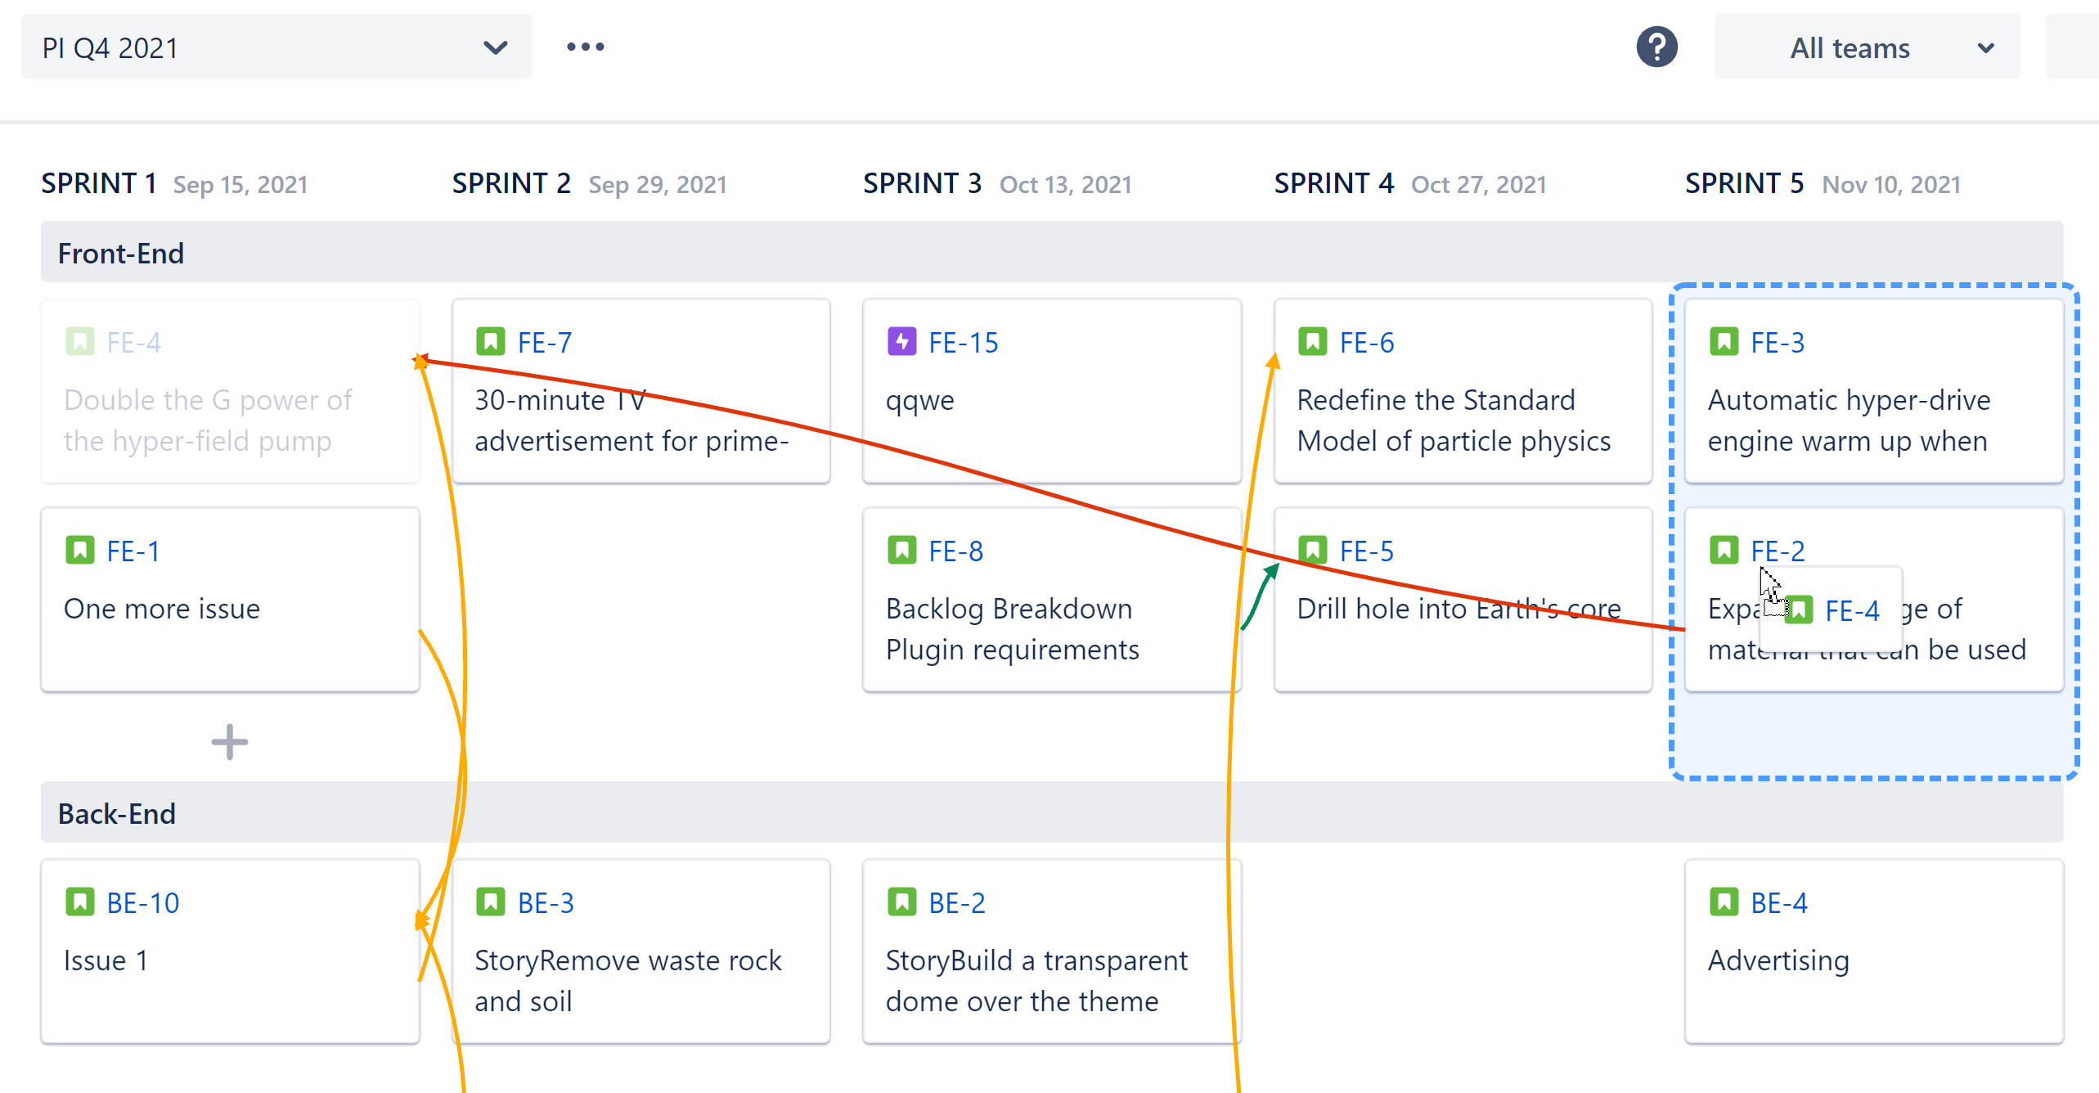
Task: Click the green story icon on FE-7
Action: [491, 341]
